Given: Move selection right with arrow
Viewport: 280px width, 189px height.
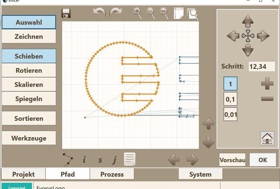Looking at the screenshot, I should (x=263, y=35).
